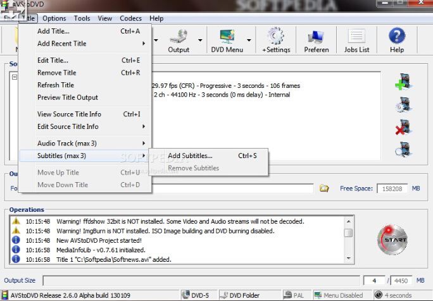Open the Options menu
The width and height of the screenshot is (433, 301).
[x=54, y=18]
